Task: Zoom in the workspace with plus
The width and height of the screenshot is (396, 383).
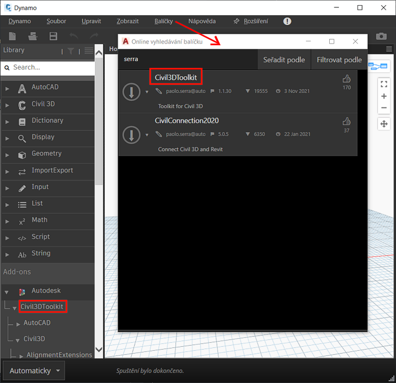Action: 384,96
